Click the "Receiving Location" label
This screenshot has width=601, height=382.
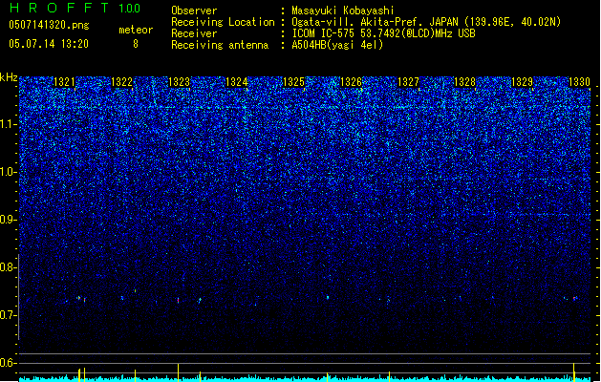pyautogui.click(x=223, y=22)
